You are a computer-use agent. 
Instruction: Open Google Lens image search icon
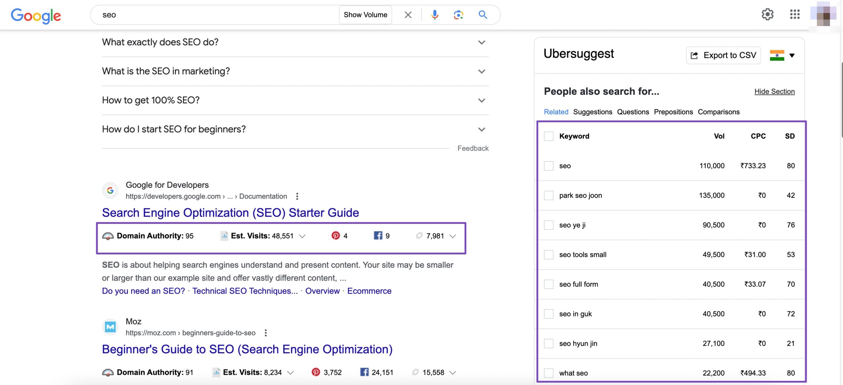pyautogui.click(x=458, y=15)
